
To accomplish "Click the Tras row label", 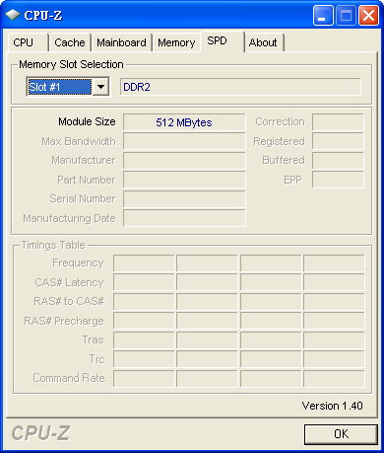I will [94, 340].
